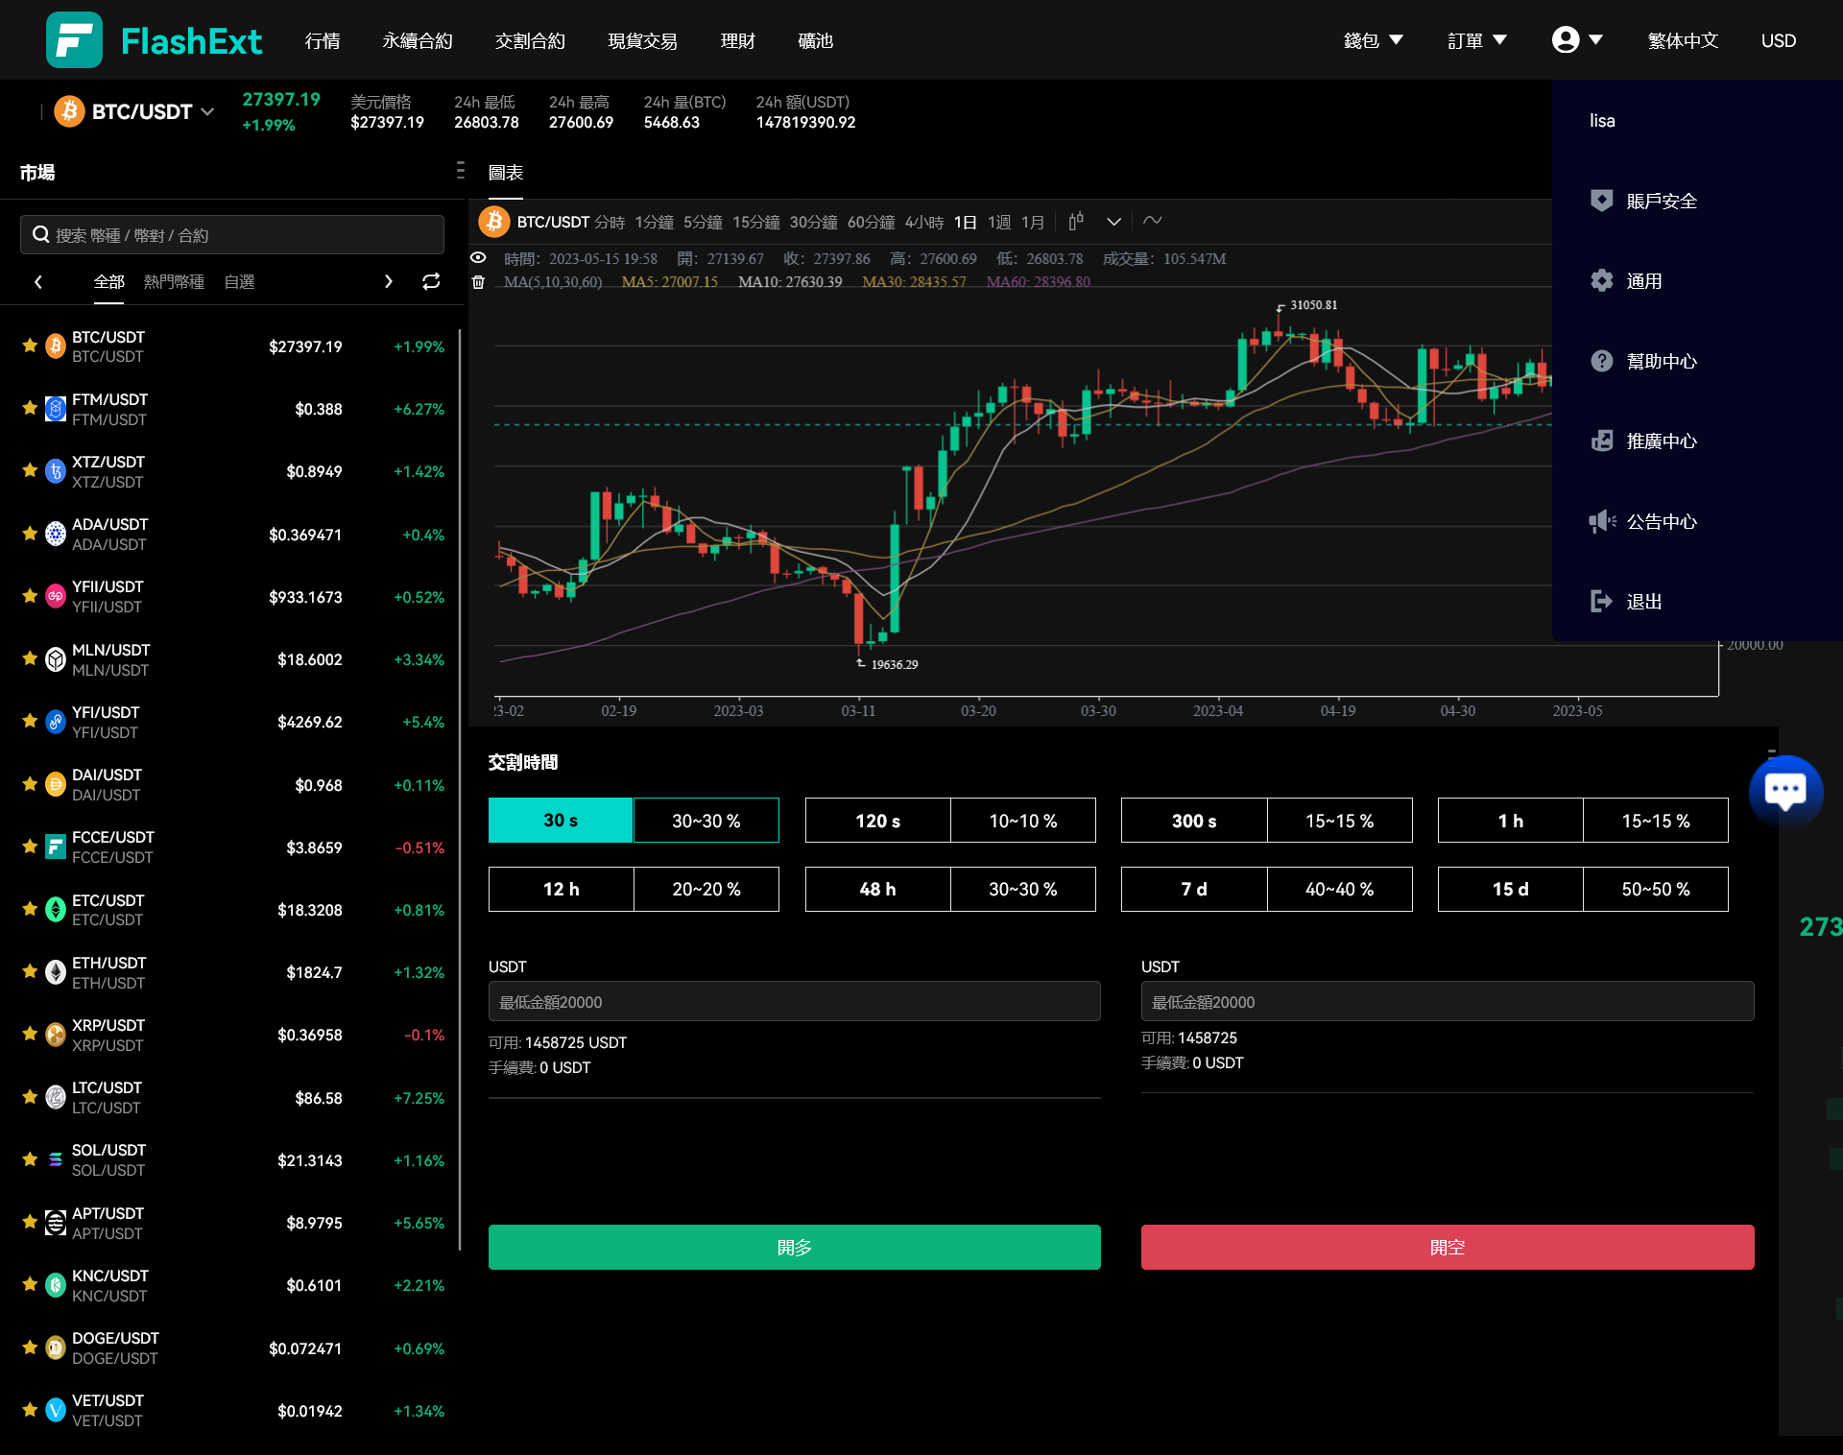Select the 120 s delivery time option

coord(877,821)
